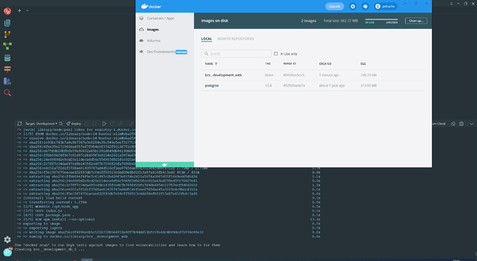Click the play run icon in deploy toolbar

click(x=104, y=124)
